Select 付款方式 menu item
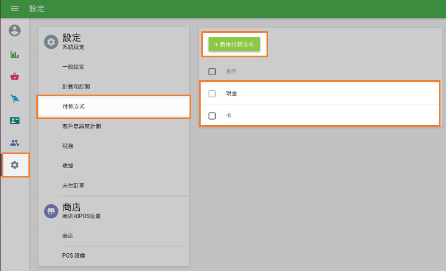 74,106
